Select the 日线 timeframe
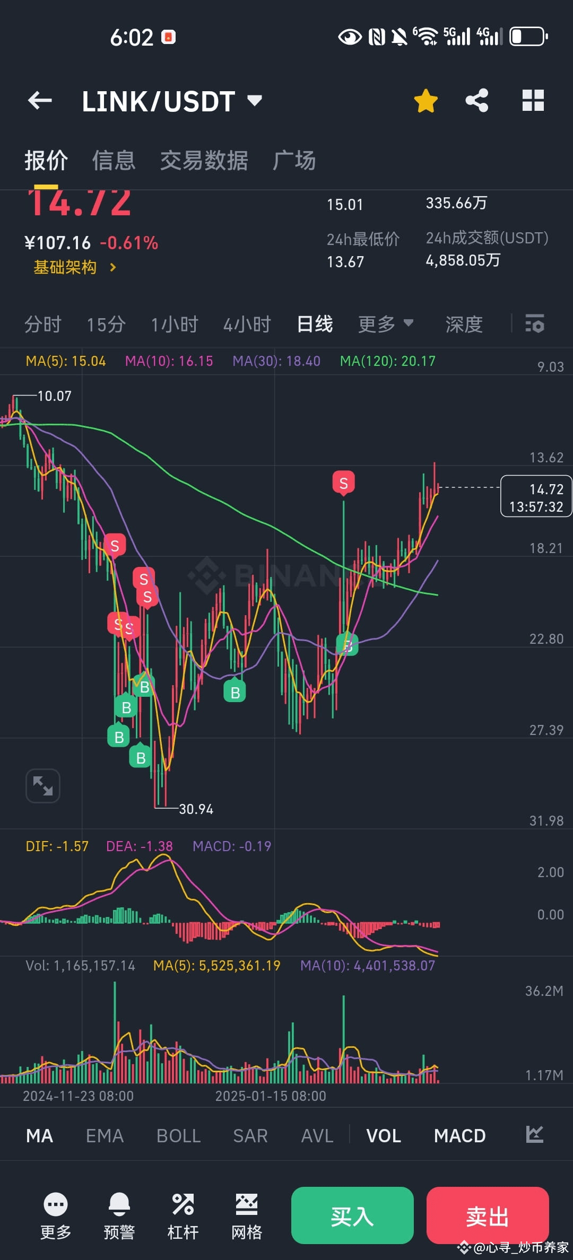The height and width of the screenshot is (1260, 573). tap(315, 324)
